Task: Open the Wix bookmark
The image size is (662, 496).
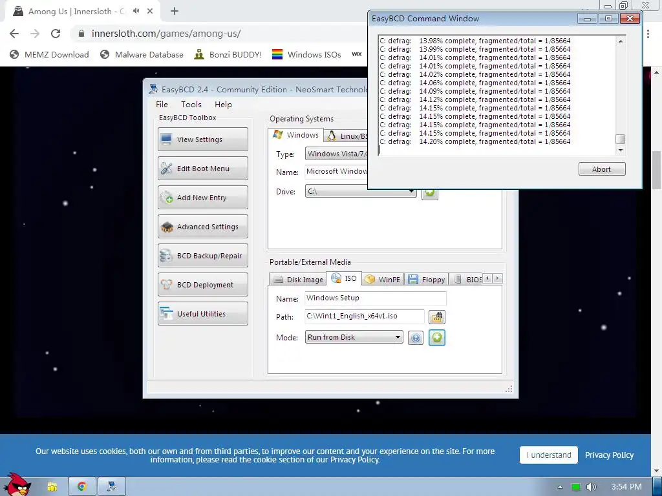Action: coord(357,54)
